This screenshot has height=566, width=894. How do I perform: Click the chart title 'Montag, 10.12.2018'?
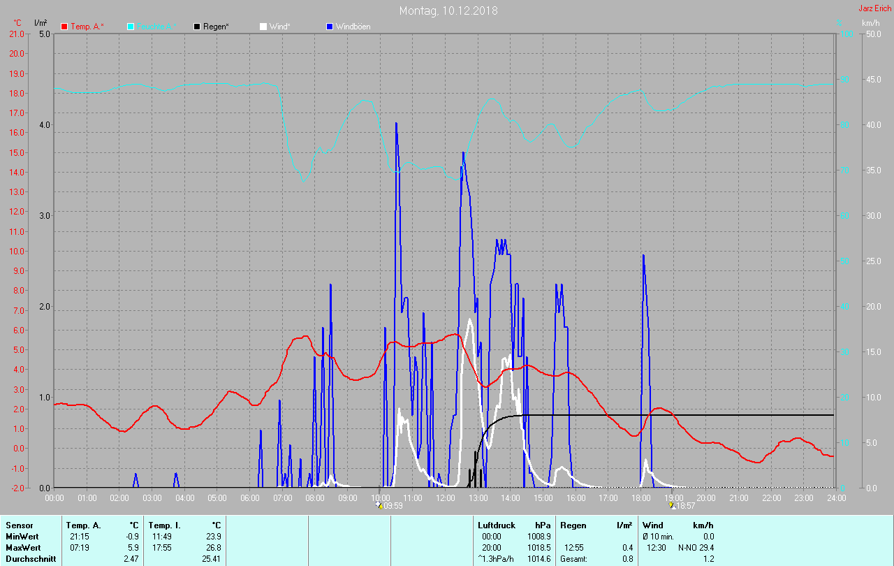448,10
